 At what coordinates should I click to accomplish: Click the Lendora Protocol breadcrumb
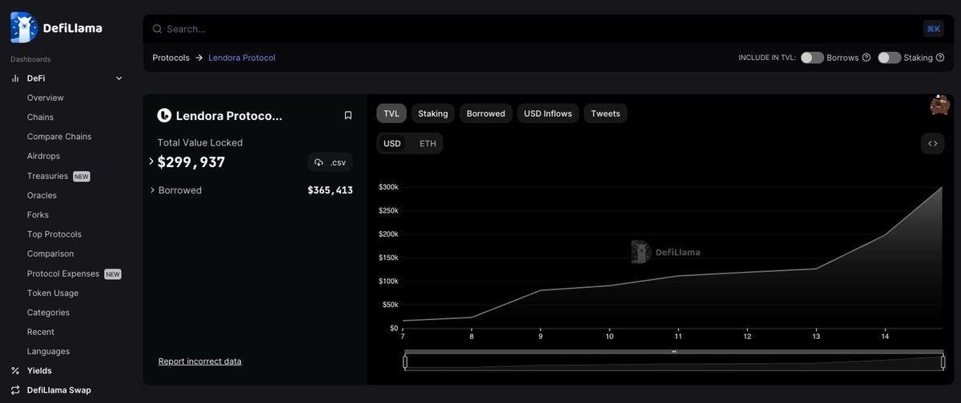[x=242, y=58]
